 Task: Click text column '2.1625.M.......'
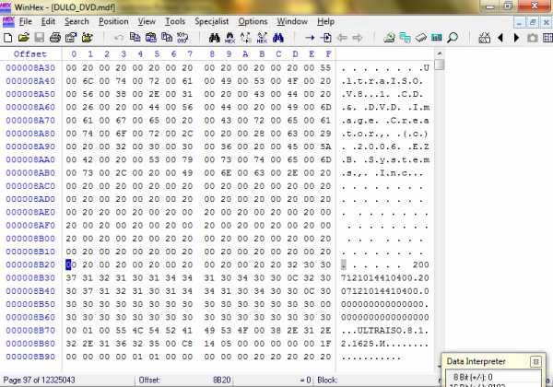click(384, 344)
